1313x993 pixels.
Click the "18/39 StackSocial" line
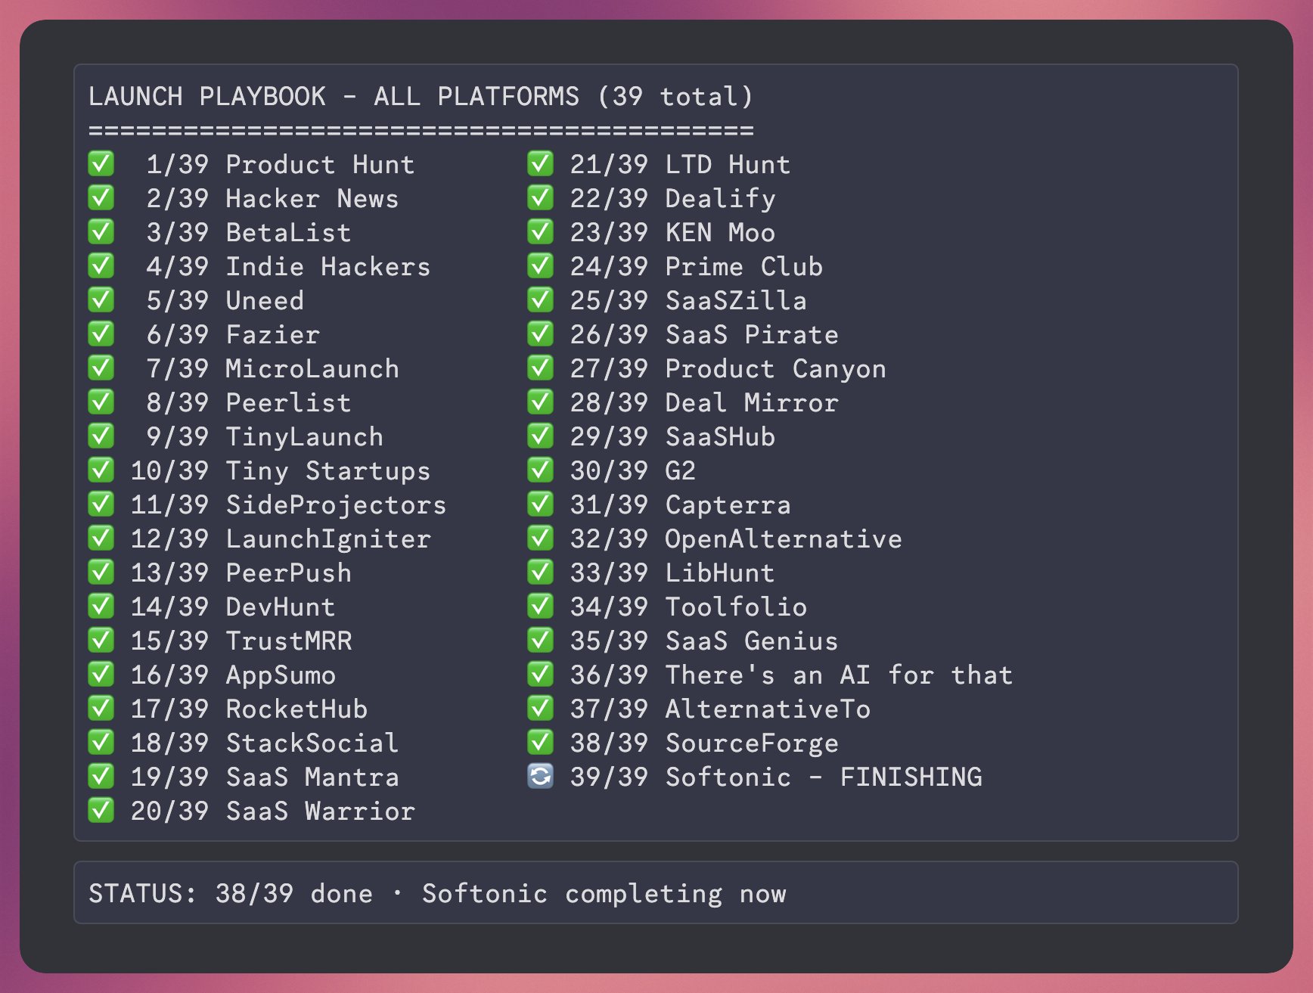(265, 743)
